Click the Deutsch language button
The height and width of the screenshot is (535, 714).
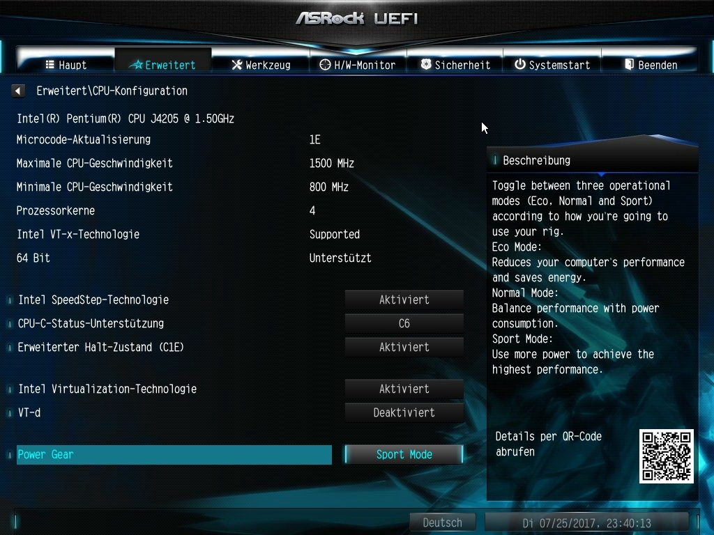442,522
